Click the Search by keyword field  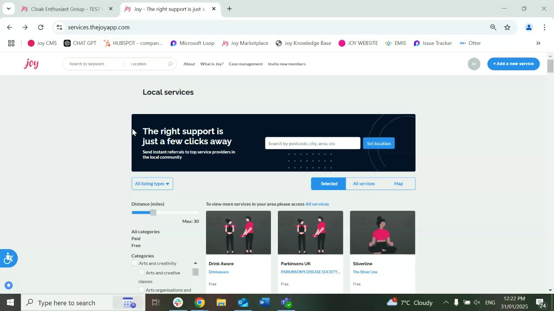(93, 64)
